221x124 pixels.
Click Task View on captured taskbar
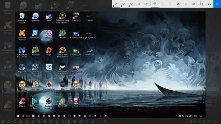click(x=28, y=116)
